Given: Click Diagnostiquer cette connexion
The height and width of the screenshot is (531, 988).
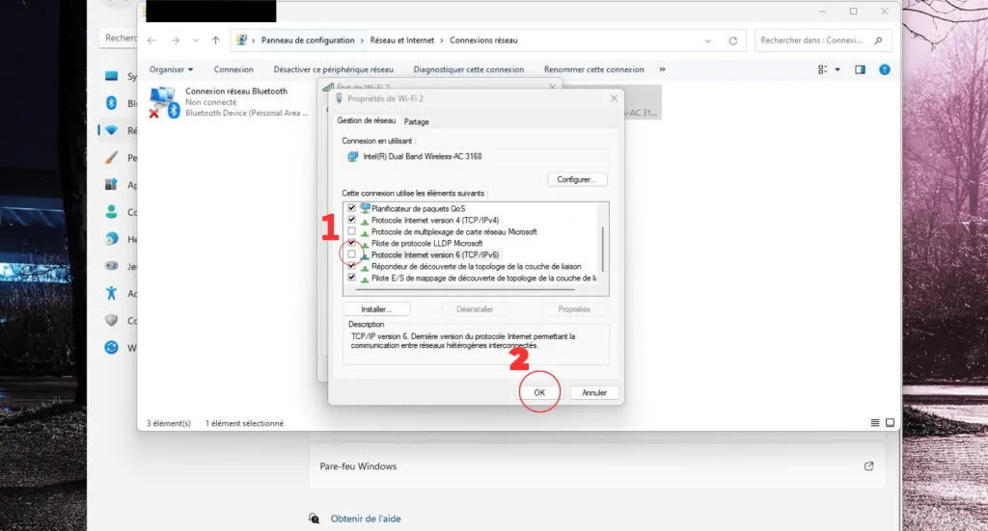Looking at the screenshot, I should tap(469, 69).
